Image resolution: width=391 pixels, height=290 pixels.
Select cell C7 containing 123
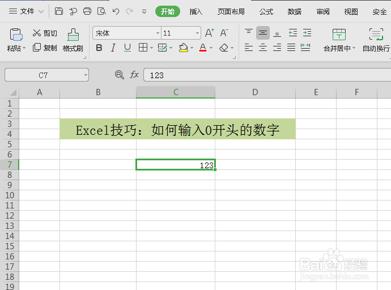coord(176,165)
